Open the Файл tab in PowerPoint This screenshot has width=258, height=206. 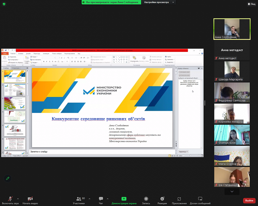(5, 54)
